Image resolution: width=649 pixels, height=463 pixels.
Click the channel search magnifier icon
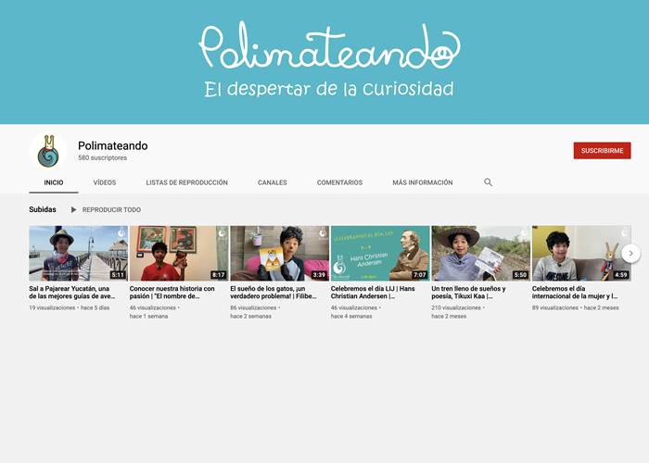489,182
